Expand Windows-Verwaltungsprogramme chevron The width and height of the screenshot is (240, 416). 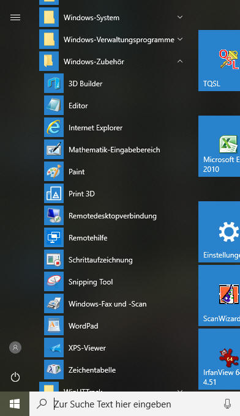point(180,39)
